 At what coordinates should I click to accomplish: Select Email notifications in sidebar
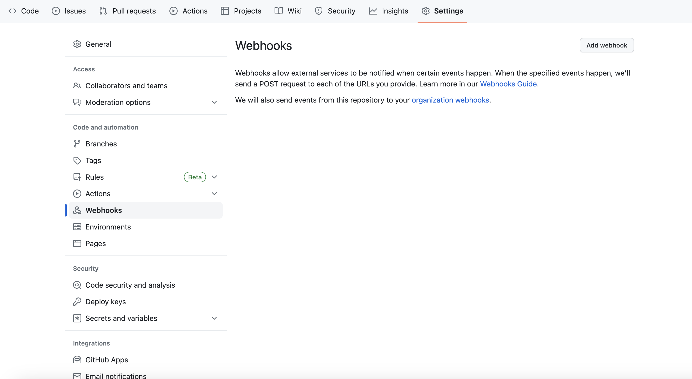[116, 376]
